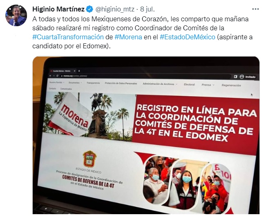This screenshot has height=224, width=266.
Task: Open the Prensa dropdown menu
Action: pyautogui.click(x=208, y=85)
